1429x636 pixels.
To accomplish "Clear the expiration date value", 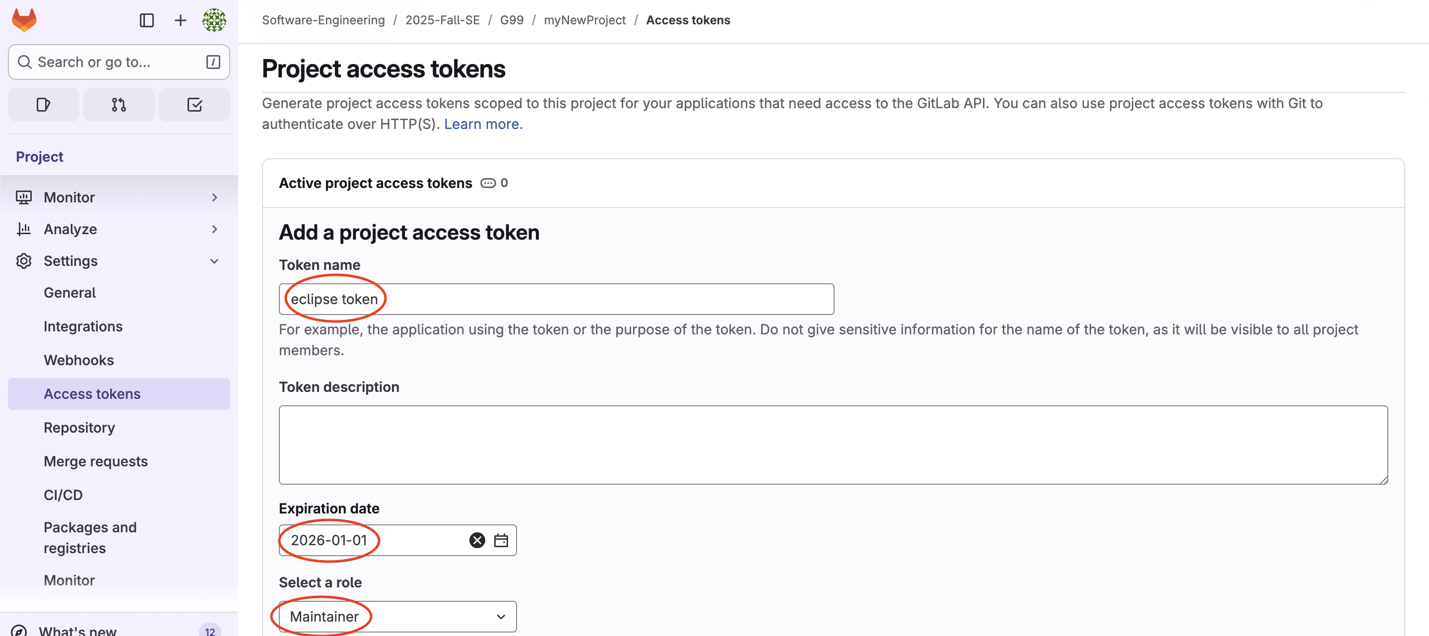I will pyautogui.click(x=477, y=540).
